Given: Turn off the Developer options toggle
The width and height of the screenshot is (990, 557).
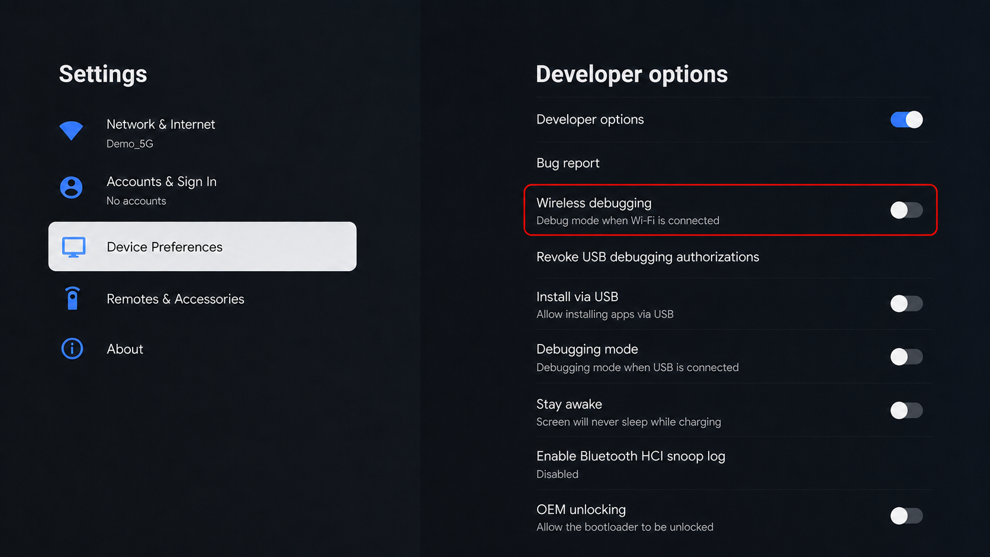Looking at the screenshot, I should click(x=907, y=120).
